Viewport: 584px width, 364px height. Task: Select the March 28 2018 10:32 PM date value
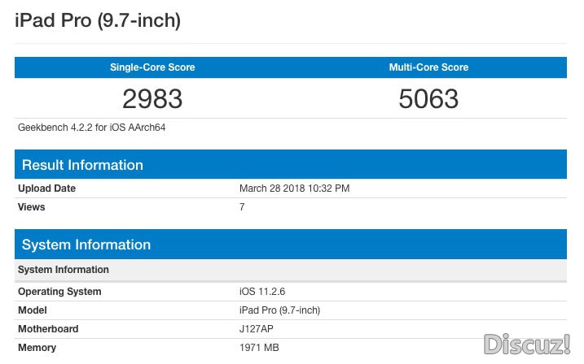[x=294, y=188]
